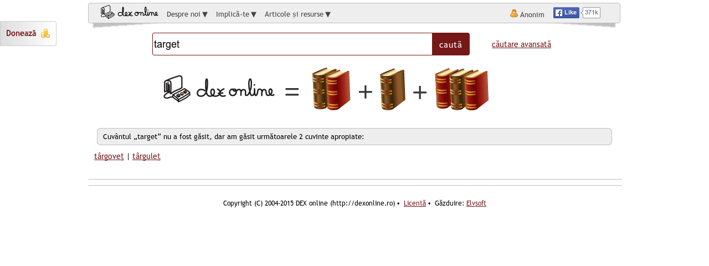Viewport: 709px width, 266px height.
Task: Open căutare avansată link
Action: [x=521, y=44]
